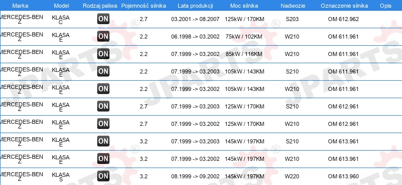Click the Rodzaj paliwa column header
402x185 pixels.
100,6
